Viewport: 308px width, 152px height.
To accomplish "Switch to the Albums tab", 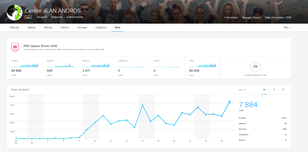I will tap(48, 28).
